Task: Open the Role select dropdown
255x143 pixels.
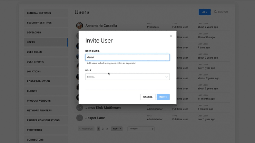Action: pyautogui.click(x=127, y=77)
